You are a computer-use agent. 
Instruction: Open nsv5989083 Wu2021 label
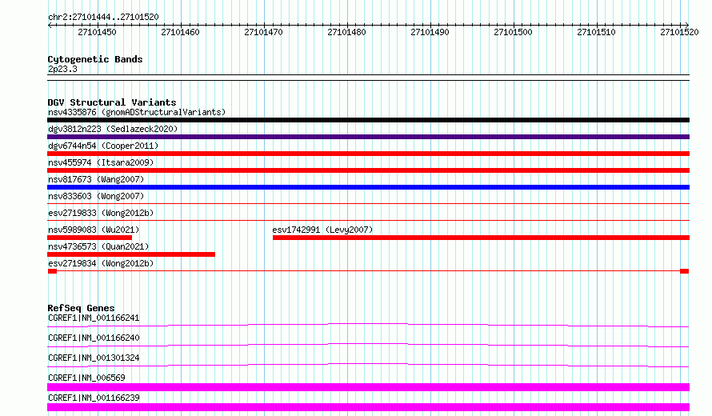tap(94, 230)
